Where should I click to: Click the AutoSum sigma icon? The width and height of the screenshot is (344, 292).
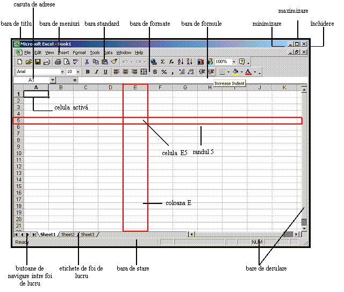tap(162, 62)
